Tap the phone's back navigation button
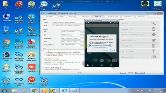 pyautogui.click(x=92, y=65)
